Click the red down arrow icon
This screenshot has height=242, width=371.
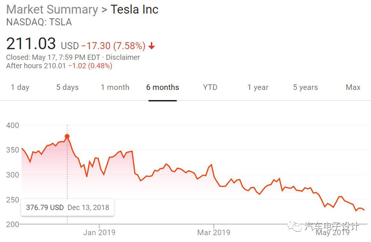tap(152, 46)
